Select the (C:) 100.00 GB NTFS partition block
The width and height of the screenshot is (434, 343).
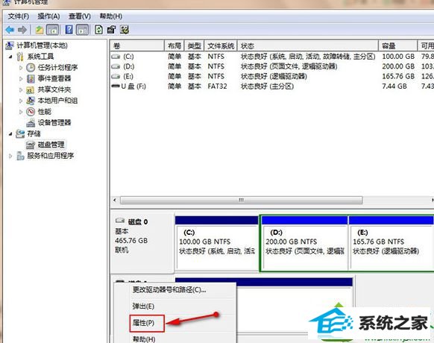coord(217,243)
